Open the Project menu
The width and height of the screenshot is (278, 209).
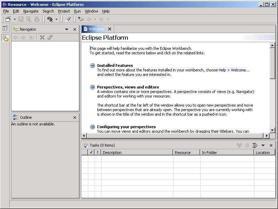64,11
